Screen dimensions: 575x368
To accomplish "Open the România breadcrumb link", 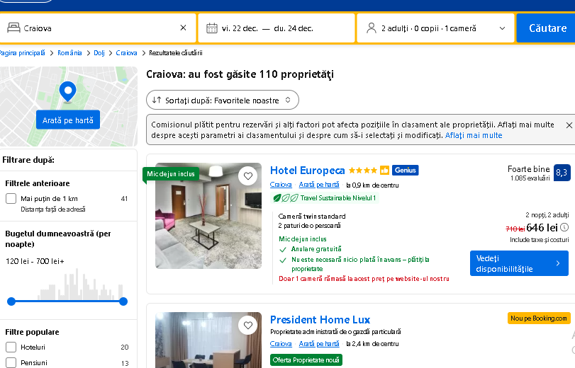I will tap(69, 53).
